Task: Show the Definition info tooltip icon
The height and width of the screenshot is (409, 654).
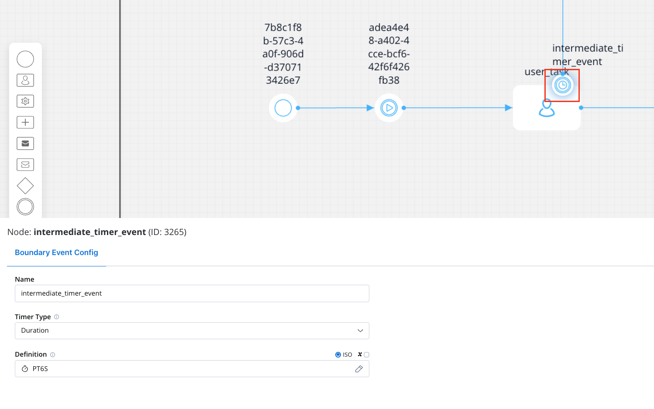Action: coord(52,354)
